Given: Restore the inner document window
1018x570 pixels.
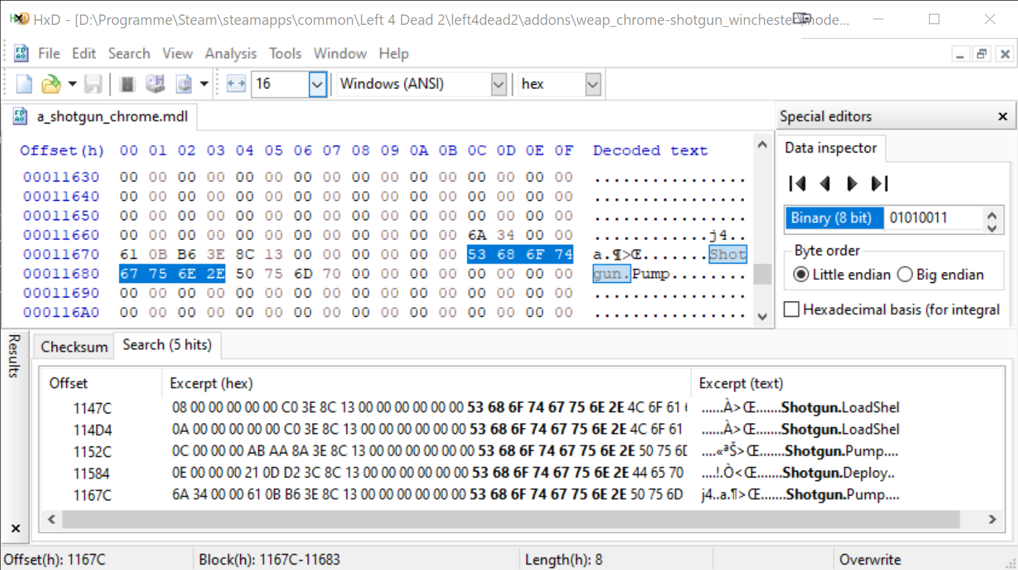Looking at the screenshot, I should 982,54.
